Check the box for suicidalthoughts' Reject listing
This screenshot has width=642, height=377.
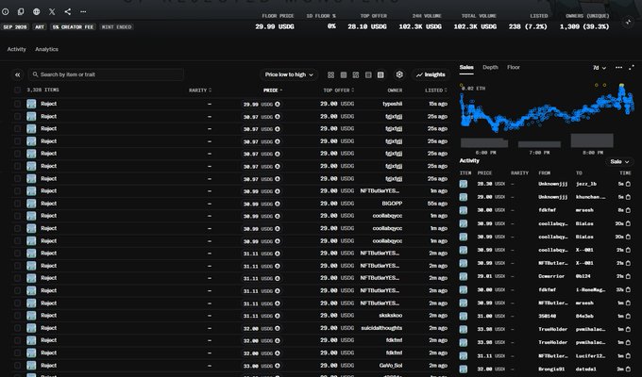[x=17, y=328]
